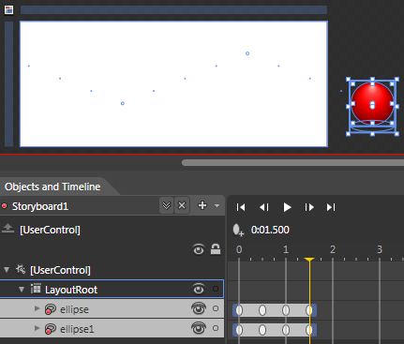Add a new storyboard with plus icon
This screenshot has height=344, width=404.
click(202, 205)
